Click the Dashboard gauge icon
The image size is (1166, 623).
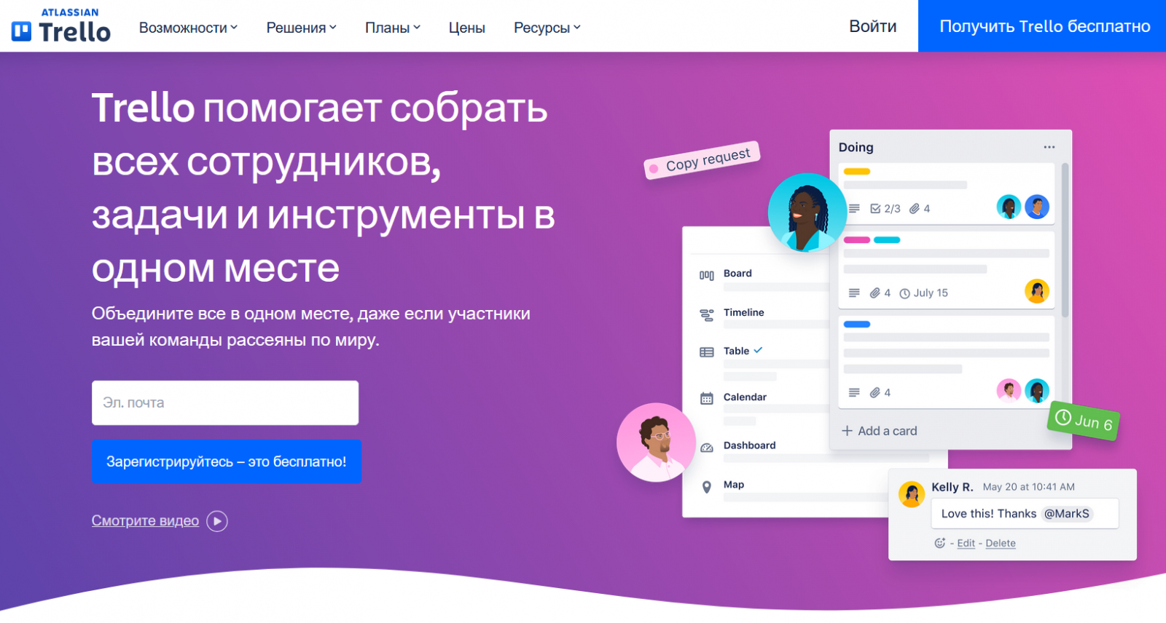pos(706,448)
